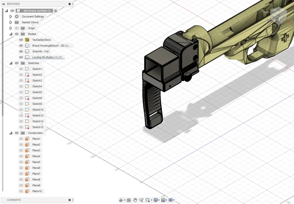Open Display Settings monitor icon
The image size is (294, 204).
point(155,200)
